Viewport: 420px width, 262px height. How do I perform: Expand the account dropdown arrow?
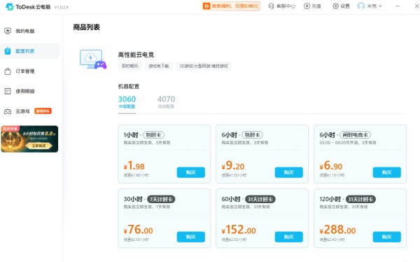point(380,6)
